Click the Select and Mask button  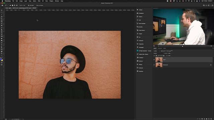pyautogui.click(x=40, y=5)
